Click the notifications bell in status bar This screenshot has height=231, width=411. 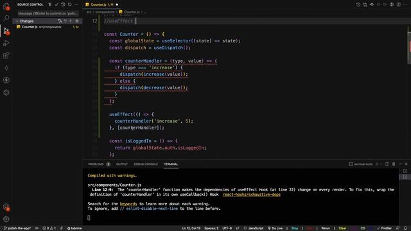pos(405,228)
